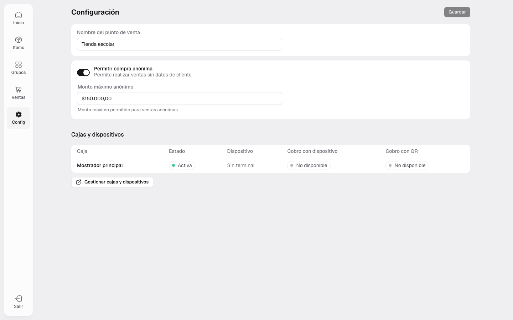Toggle Permitir compra anónima switch
Screen dimensions: 513x320
[x=83, y=73]
